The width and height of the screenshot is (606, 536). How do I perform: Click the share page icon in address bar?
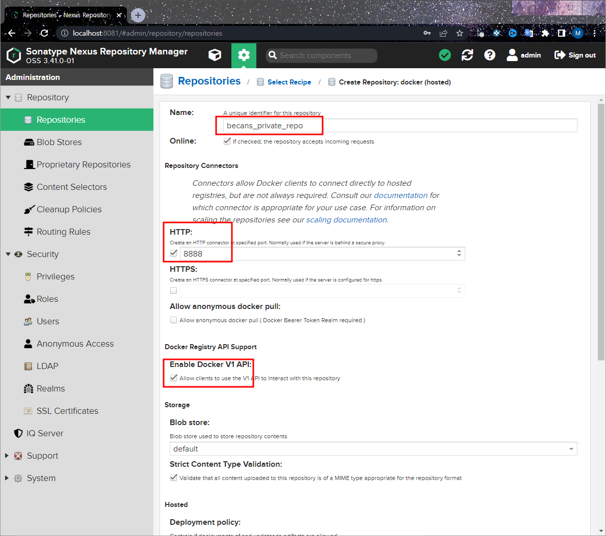(x=443, y=33)
